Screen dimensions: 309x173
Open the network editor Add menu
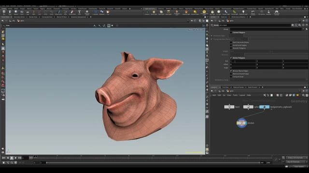click(x=214, y=95)
